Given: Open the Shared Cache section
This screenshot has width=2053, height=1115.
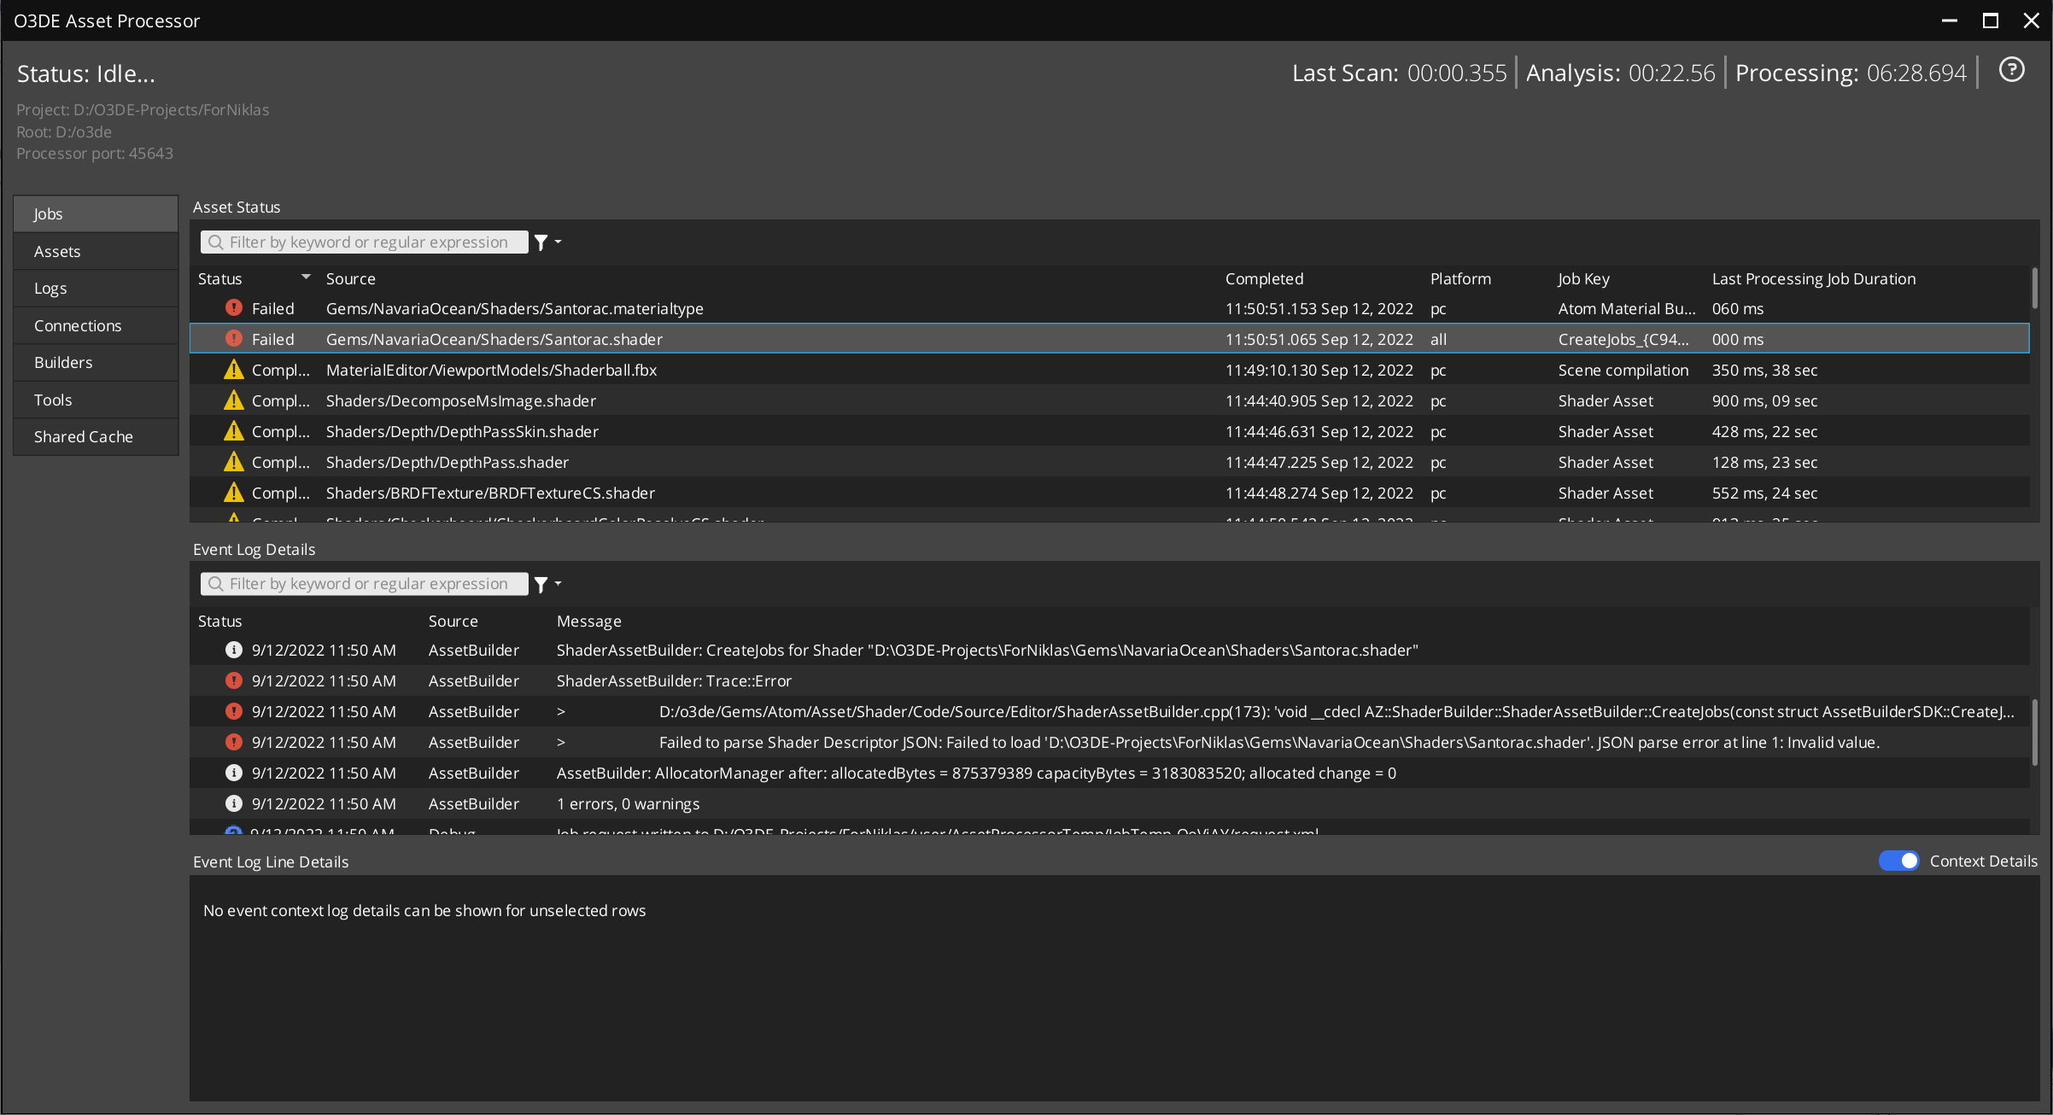Looking at the screenshot, I should 95,436.
